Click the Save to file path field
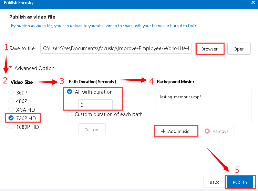 [x=116, y=48]
